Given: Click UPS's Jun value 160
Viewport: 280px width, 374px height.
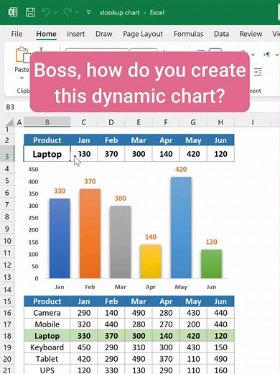Looking at the screenshot, I should [220, 370].
